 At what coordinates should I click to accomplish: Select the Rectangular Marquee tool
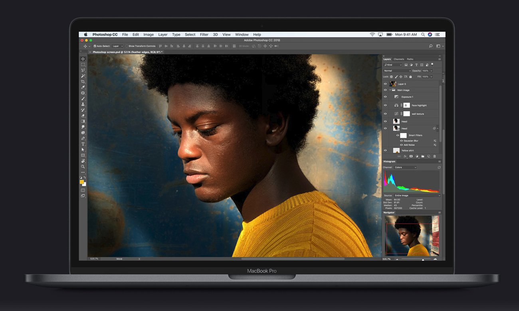(83, 64)
